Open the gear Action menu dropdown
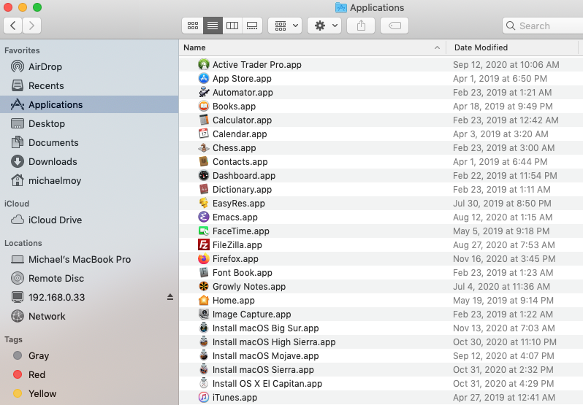The width and height of the screenshot is (583, 405). tap(324, 26)
